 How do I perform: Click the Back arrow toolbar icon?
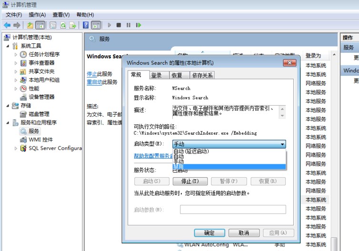pos(7,25)
